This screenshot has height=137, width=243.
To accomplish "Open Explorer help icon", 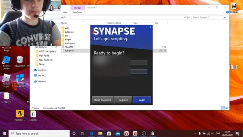I will tap(227, 12).
